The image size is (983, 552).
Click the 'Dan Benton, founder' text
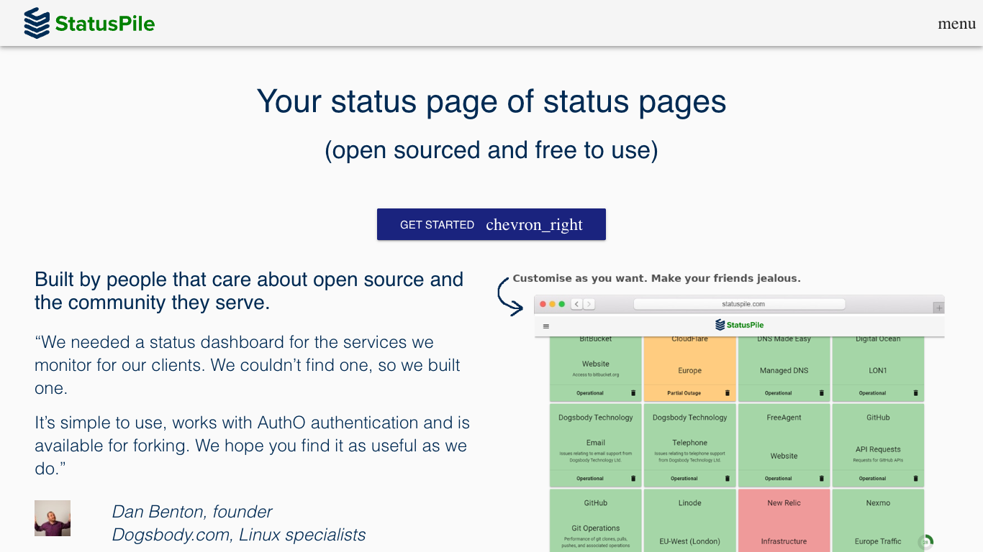[192, 512]
